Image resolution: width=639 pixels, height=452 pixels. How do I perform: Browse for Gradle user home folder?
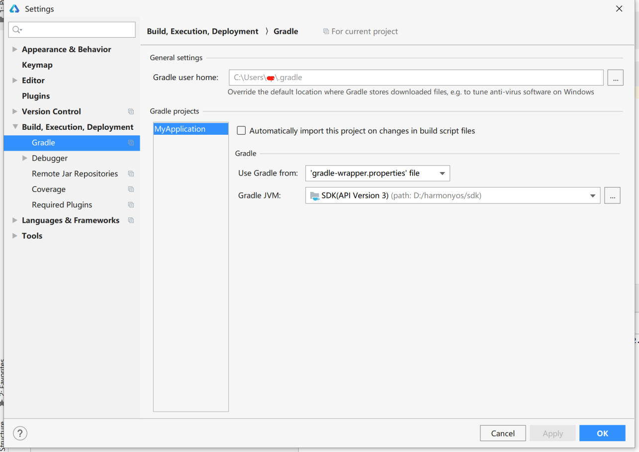(x=615, y=78)
